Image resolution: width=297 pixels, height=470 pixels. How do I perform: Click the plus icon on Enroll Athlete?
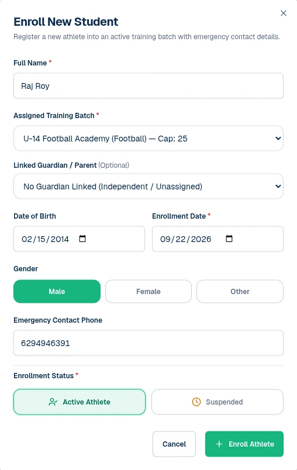coord(219,444)
